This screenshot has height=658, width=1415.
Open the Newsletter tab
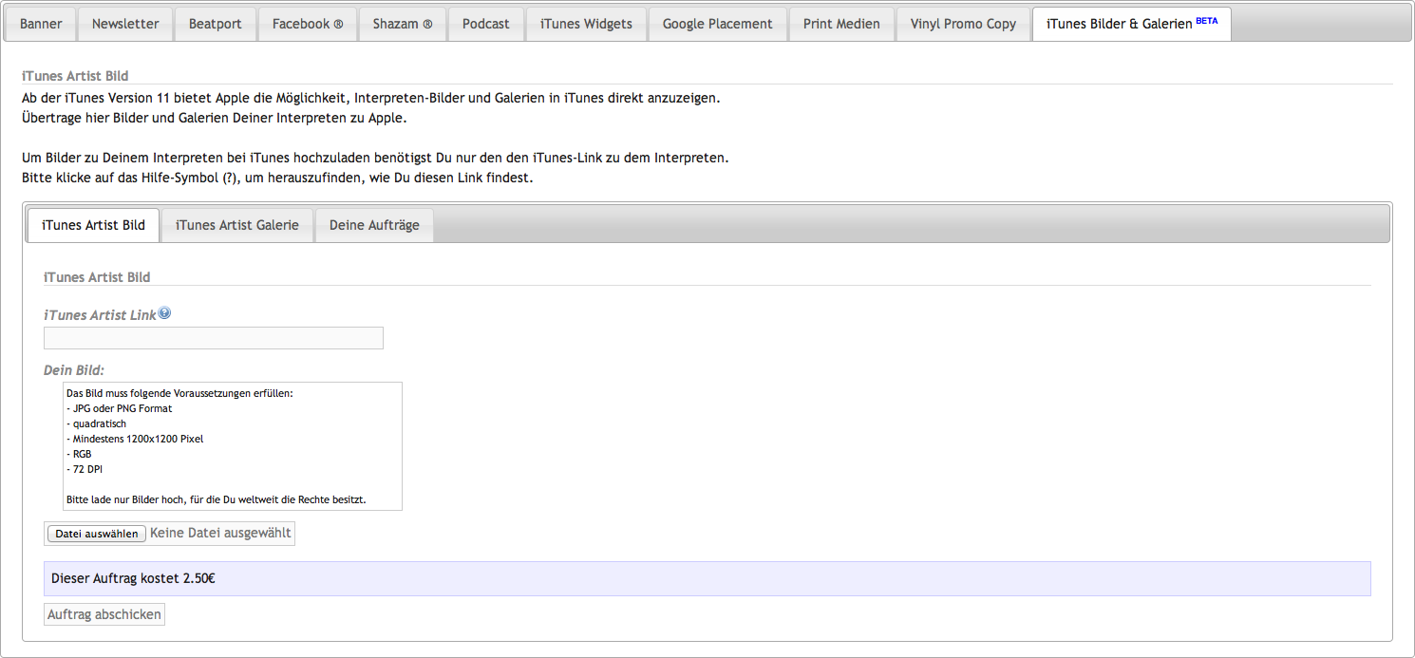point(125,24)
